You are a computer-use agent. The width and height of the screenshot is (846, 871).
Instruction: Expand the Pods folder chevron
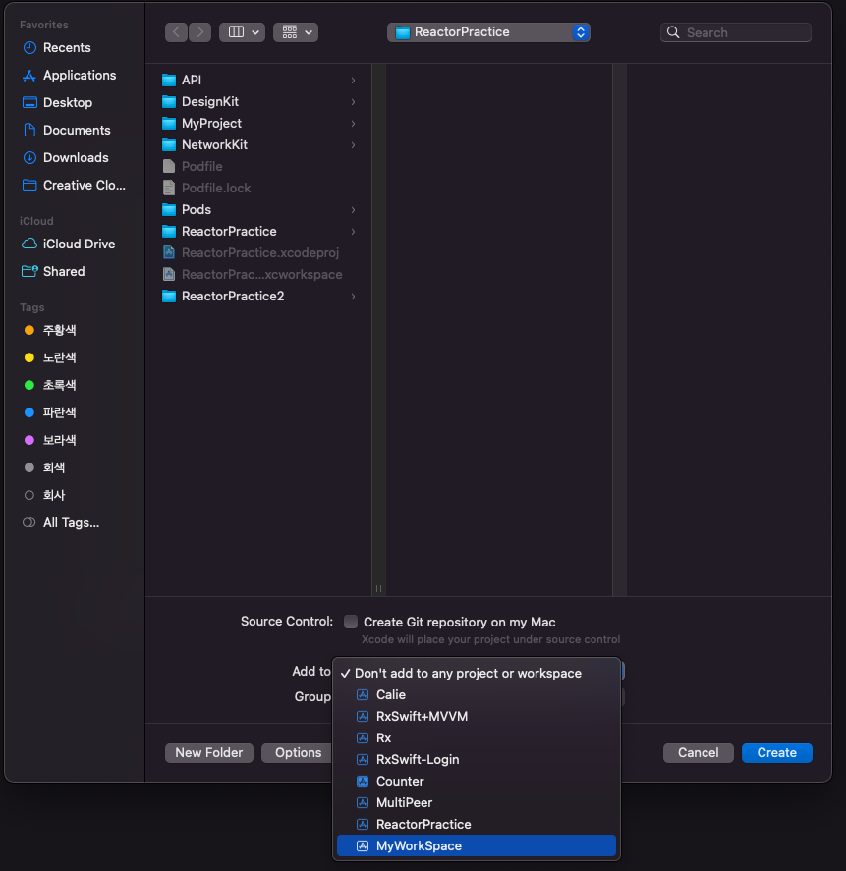(353, 209)
